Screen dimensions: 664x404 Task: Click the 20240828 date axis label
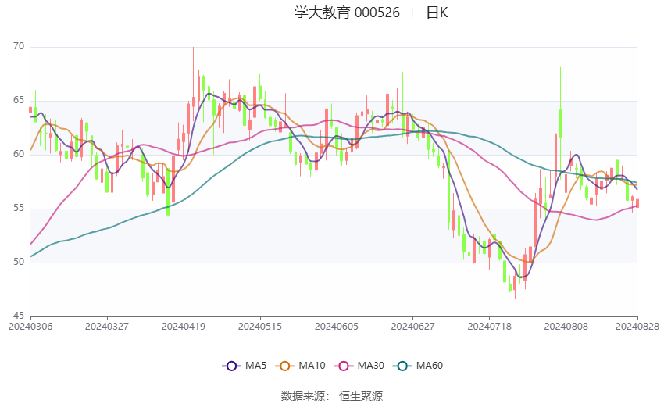point(637,327)
